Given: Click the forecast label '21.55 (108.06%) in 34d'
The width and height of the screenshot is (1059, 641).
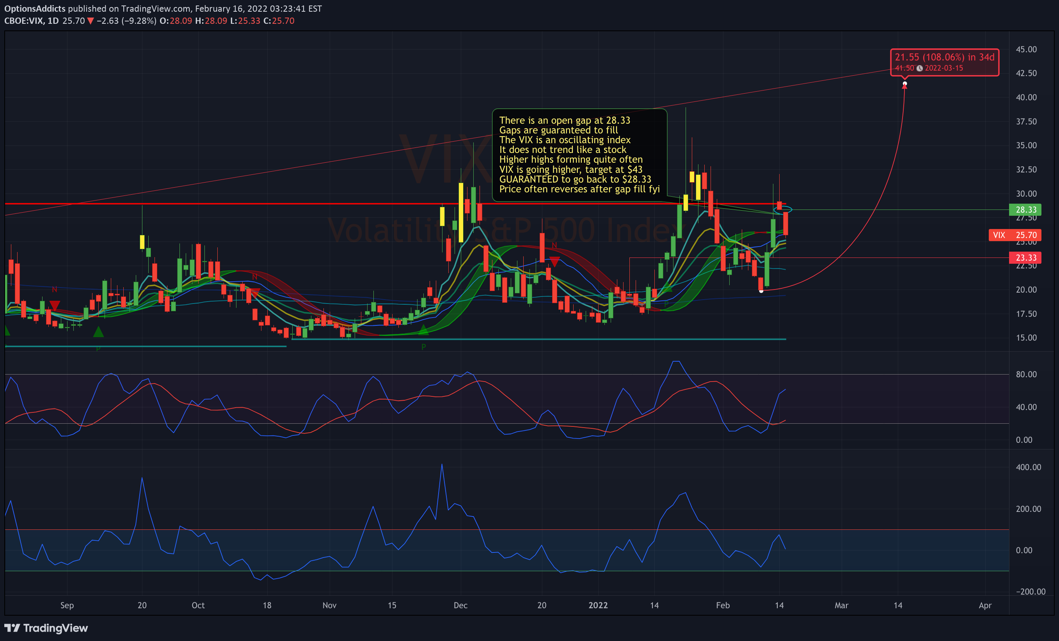Looking at the screenshot, I should [944, 57].
